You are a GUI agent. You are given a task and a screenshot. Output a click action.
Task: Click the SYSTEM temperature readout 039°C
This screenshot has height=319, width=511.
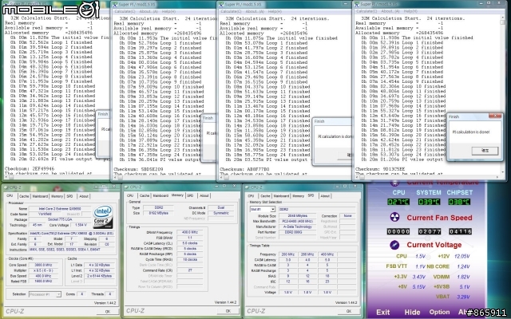(x=429, y=202)
